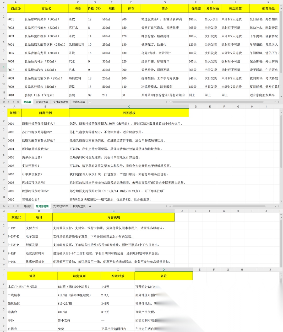Click the 库存 header cell
The width and height of the screenshot is (283, 332).
(131, 8)
